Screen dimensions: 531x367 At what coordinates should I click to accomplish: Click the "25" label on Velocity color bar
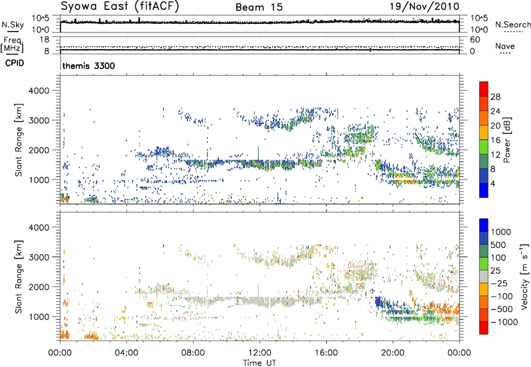pyautogui.click(x=495, y=271)
